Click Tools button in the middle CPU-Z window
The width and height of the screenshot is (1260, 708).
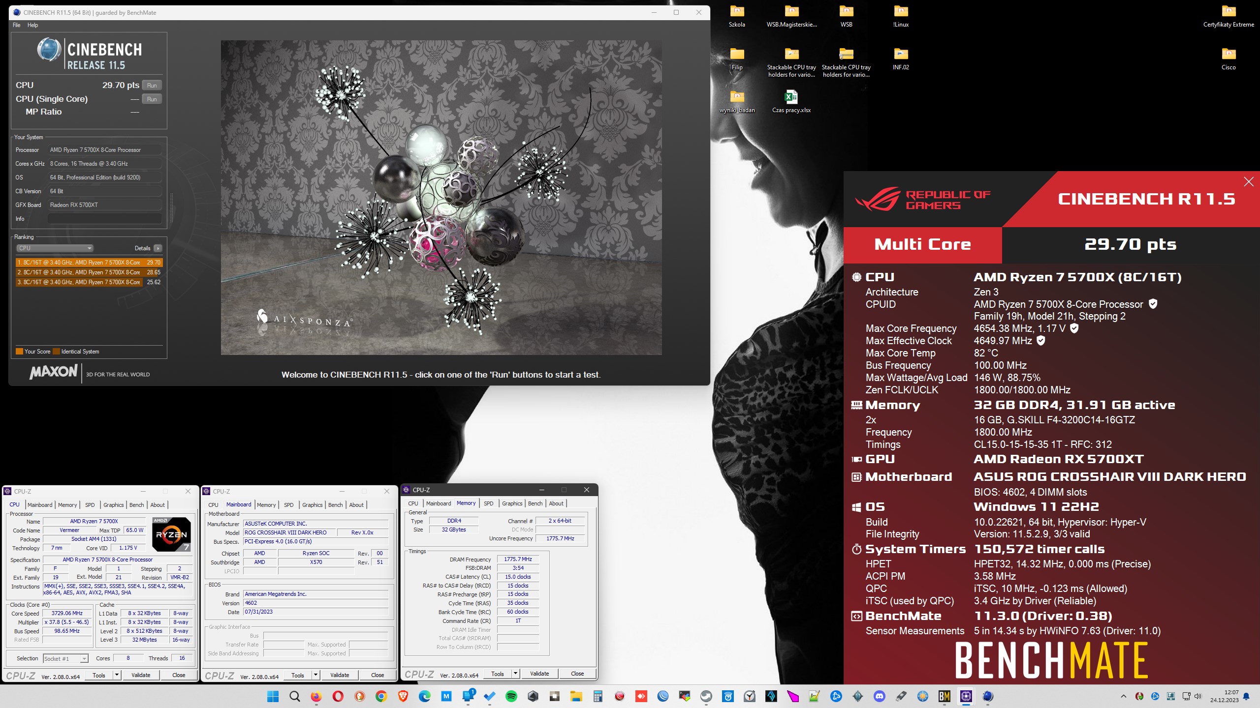tap(297, 675)
